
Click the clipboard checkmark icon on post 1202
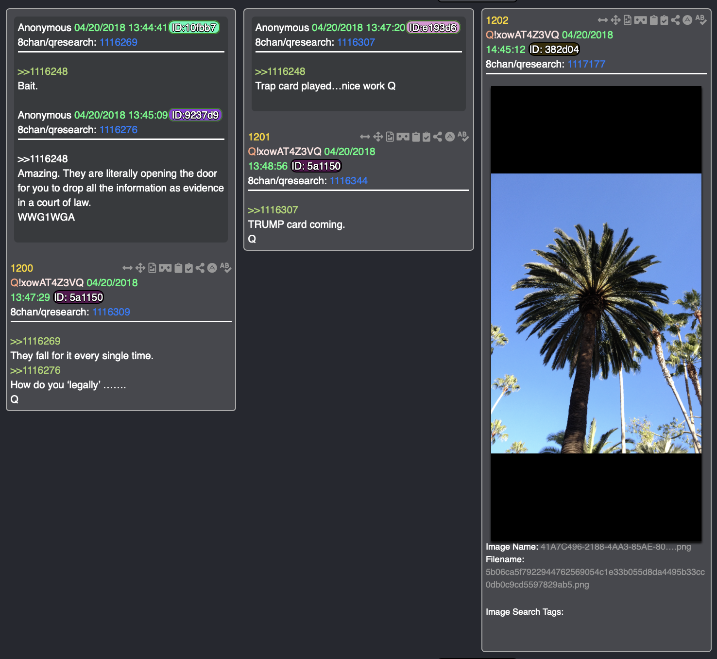664,20
